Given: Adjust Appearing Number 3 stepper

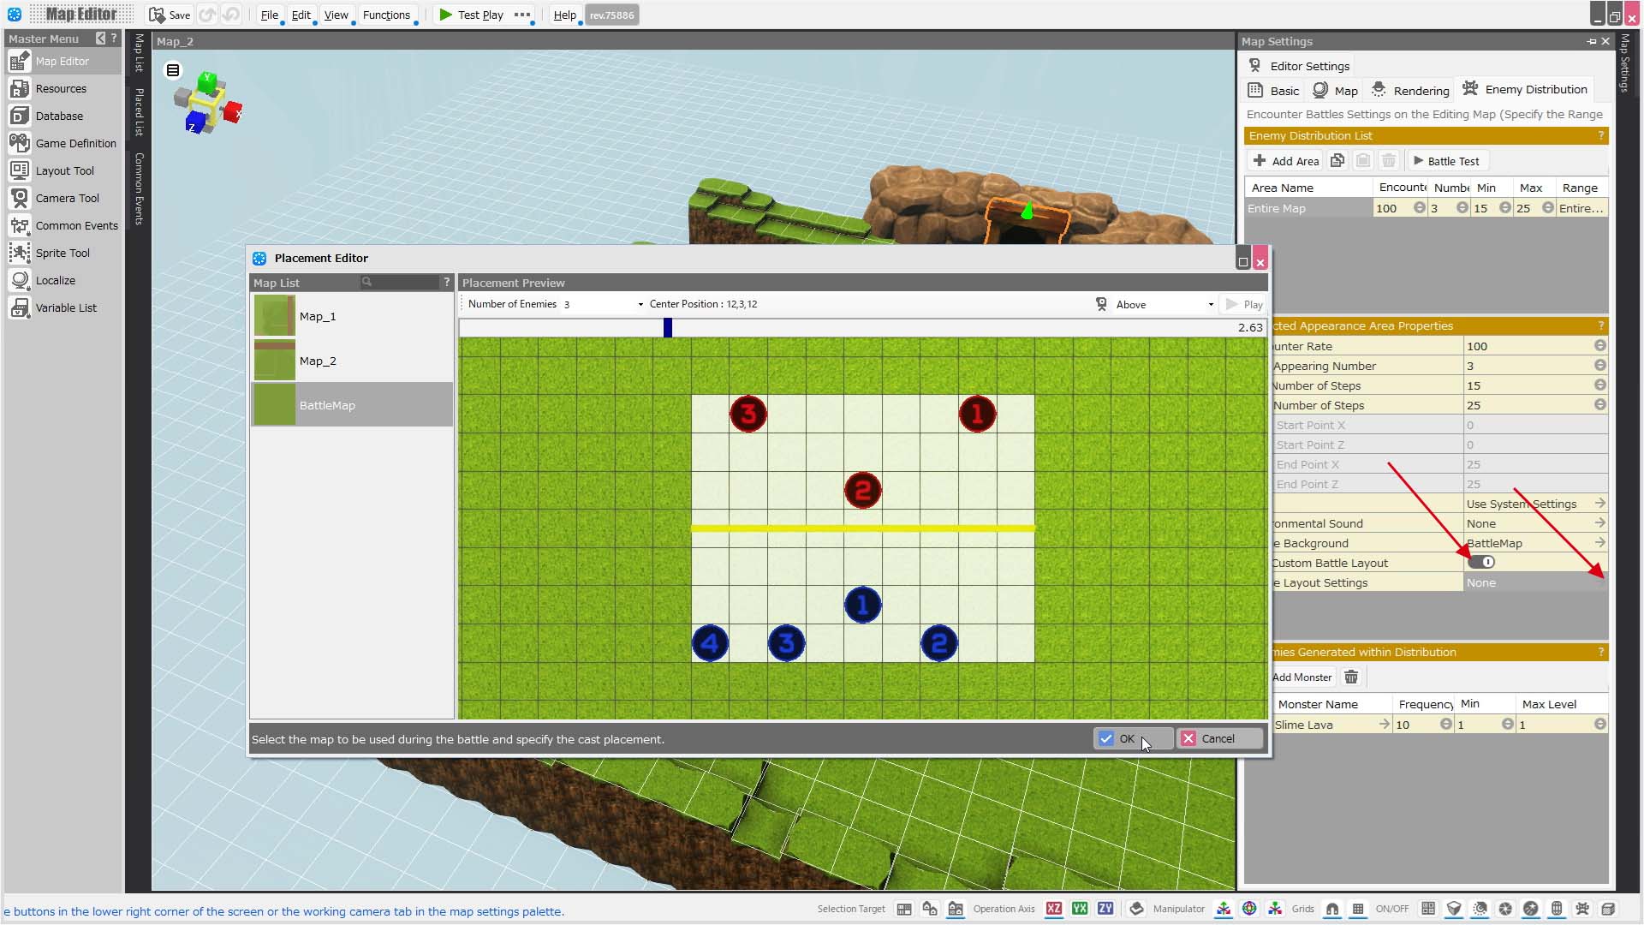Looking at the screenshot, I should pos(1599,366).
